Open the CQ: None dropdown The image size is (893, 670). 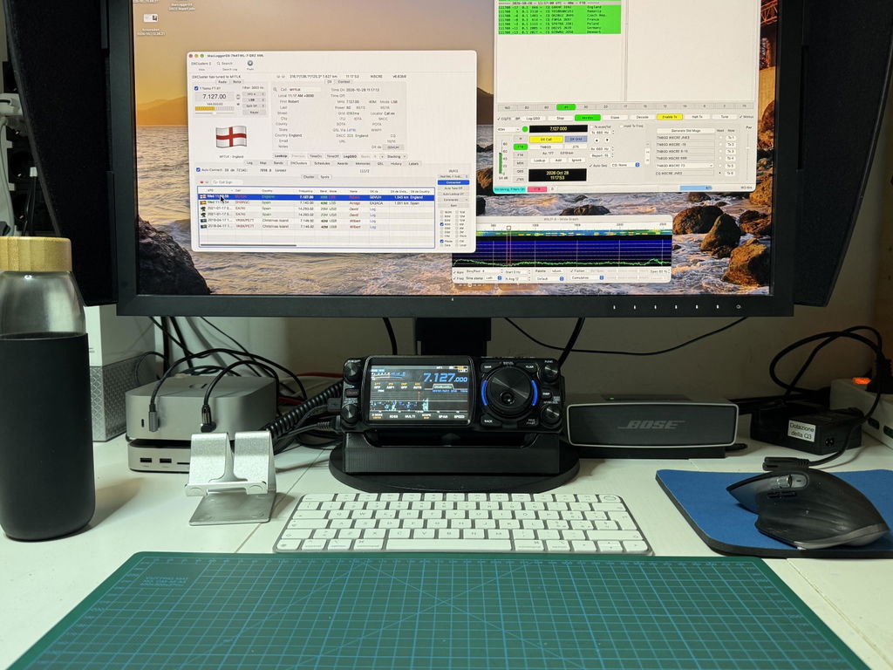coord(625,165)
